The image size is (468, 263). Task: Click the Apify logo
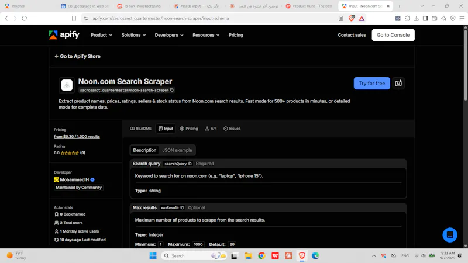pyautogui.click(x=64, y=35)
